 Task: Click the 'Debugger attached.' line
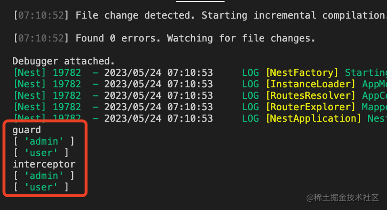pyautogui.click(x=64, y=61)
